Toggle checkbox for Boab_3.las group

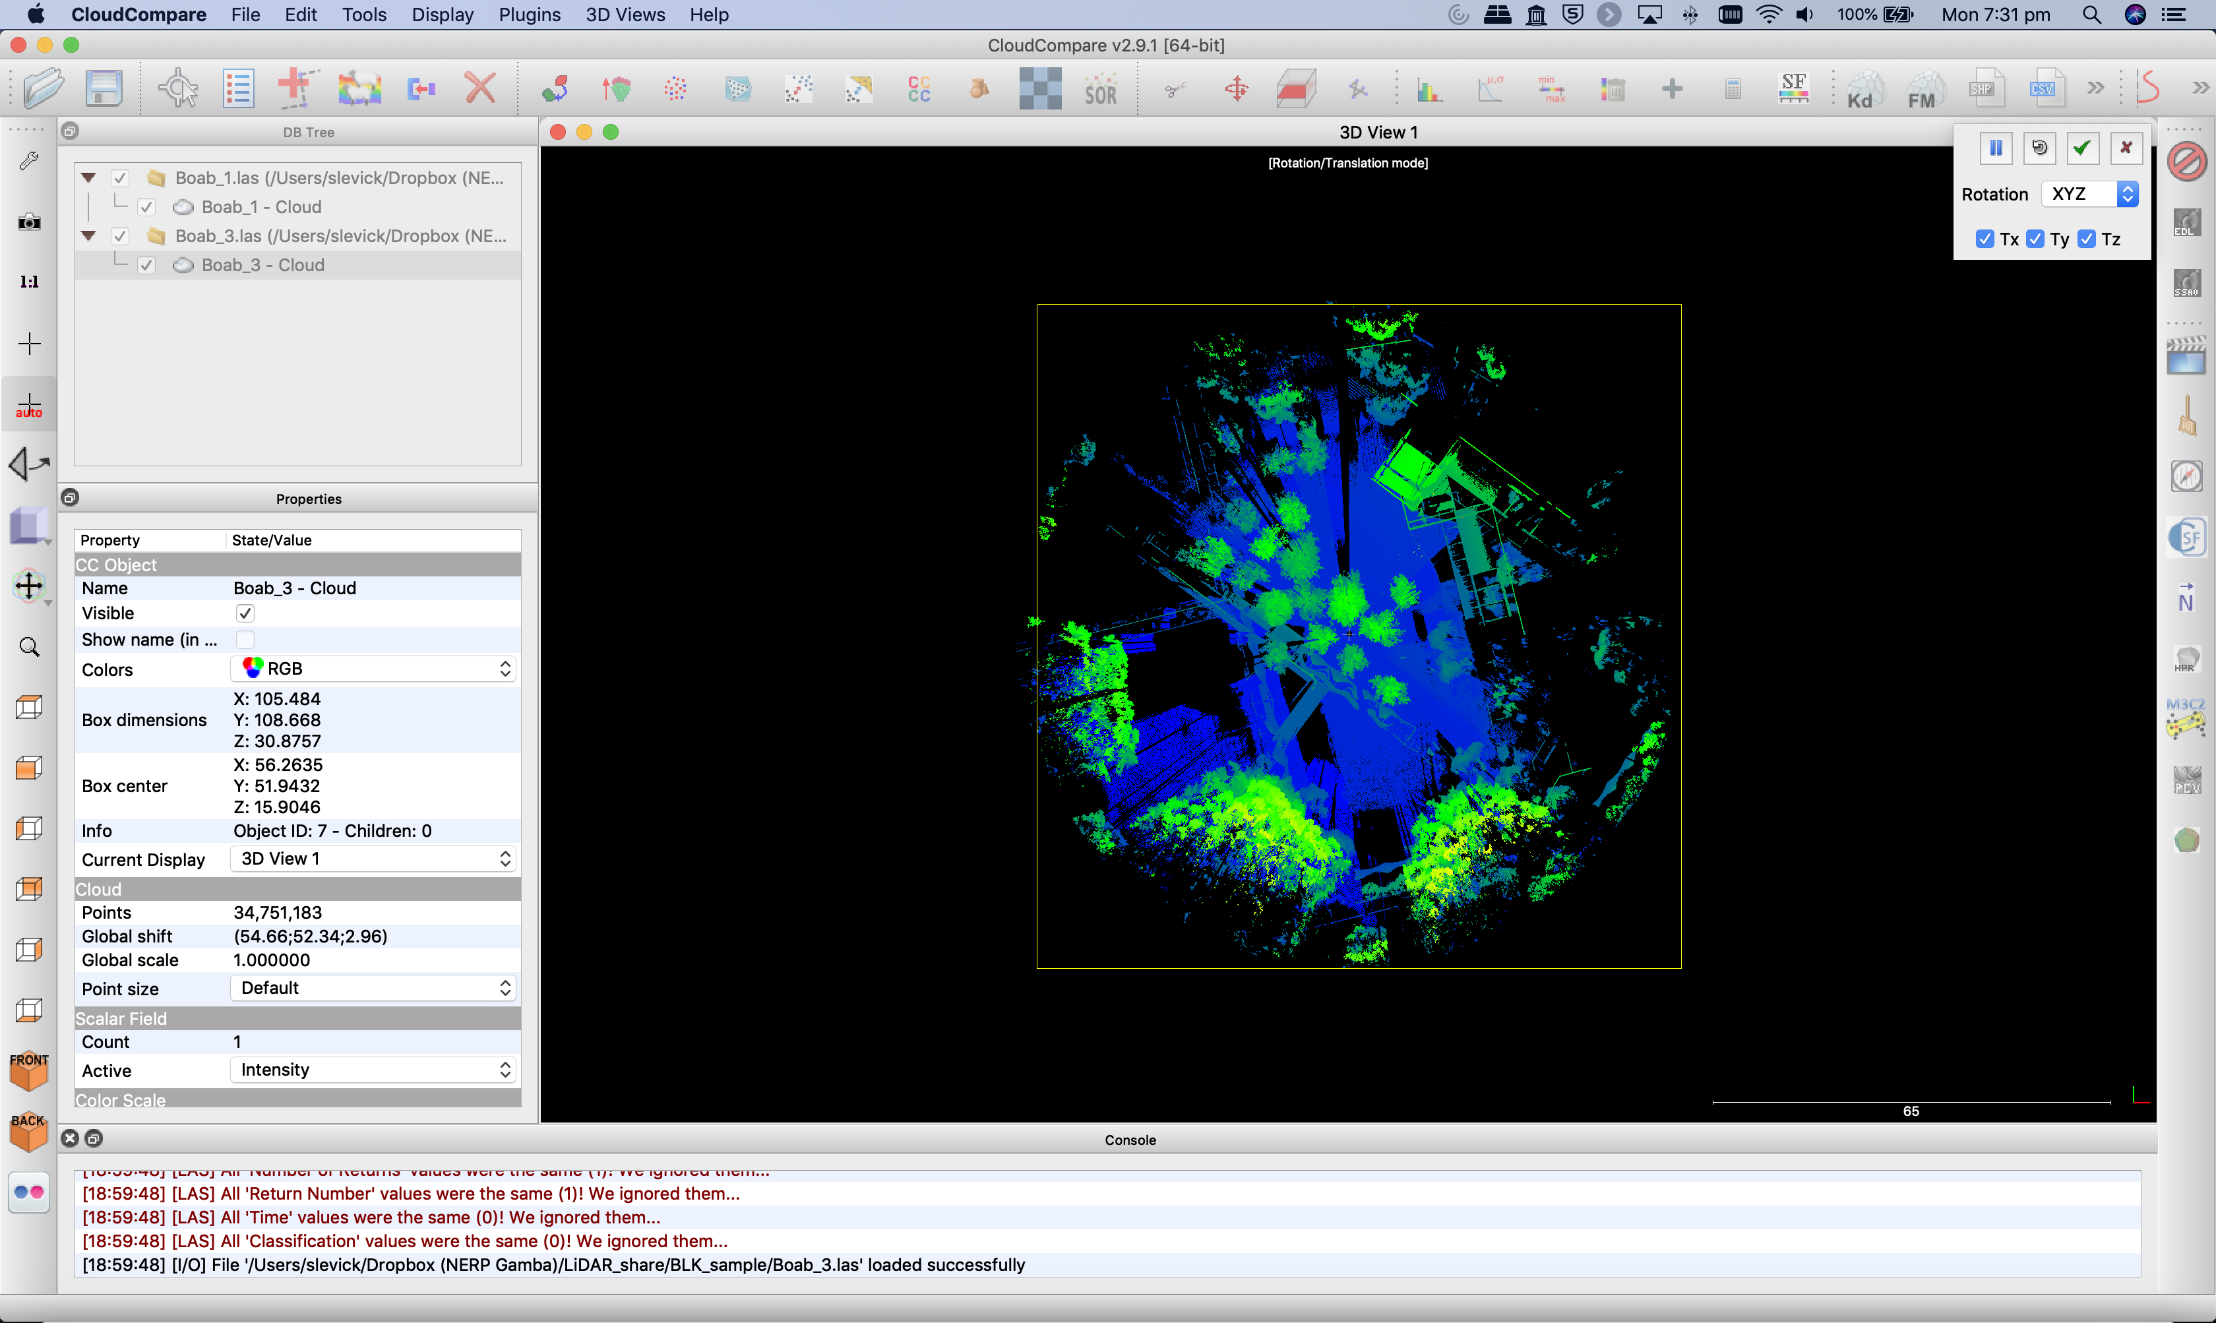pos(120,236)
